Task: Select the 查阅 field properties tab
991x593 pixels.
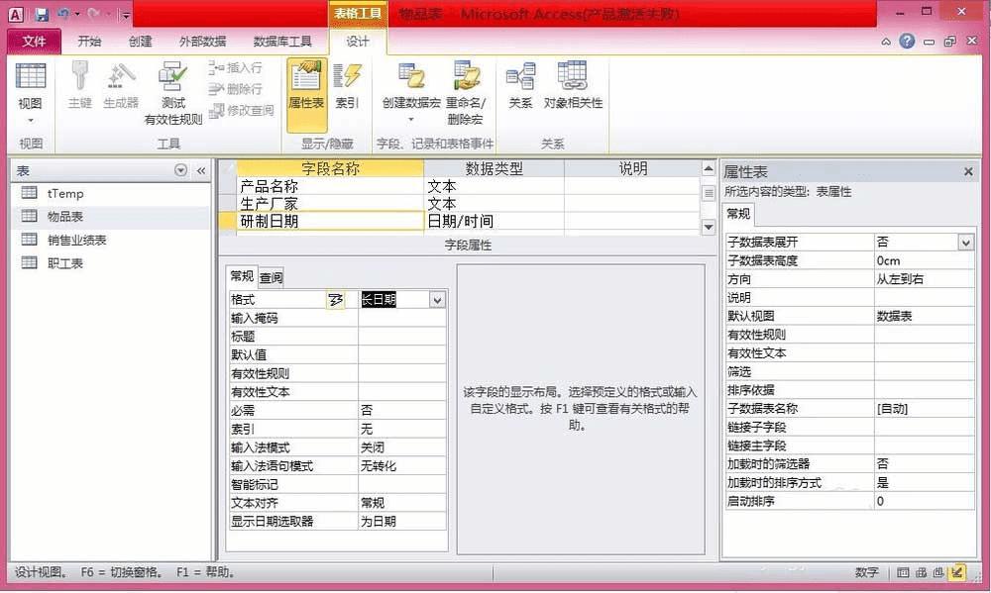Action: [272, 277]
